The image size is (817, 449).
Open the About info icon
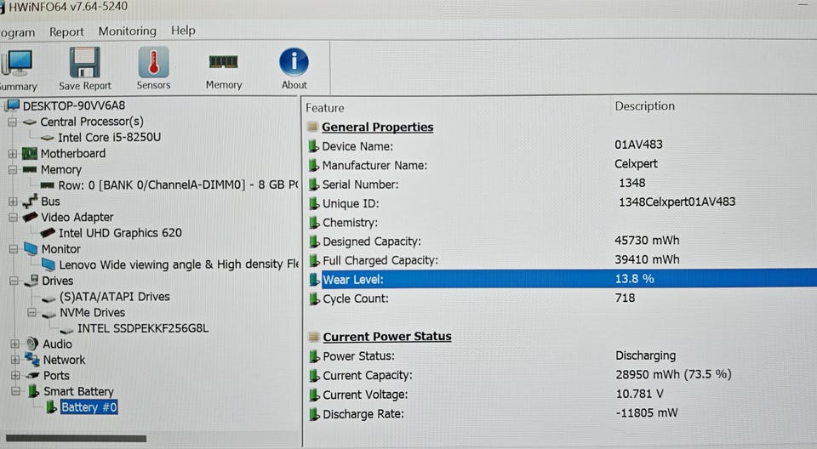click(294, 62)
